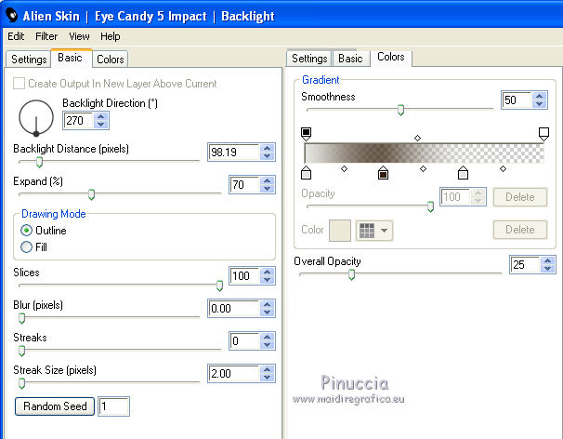Click the Slices 100 input field
The height and width of the screenshot is (439, 563).
(244, 275)
